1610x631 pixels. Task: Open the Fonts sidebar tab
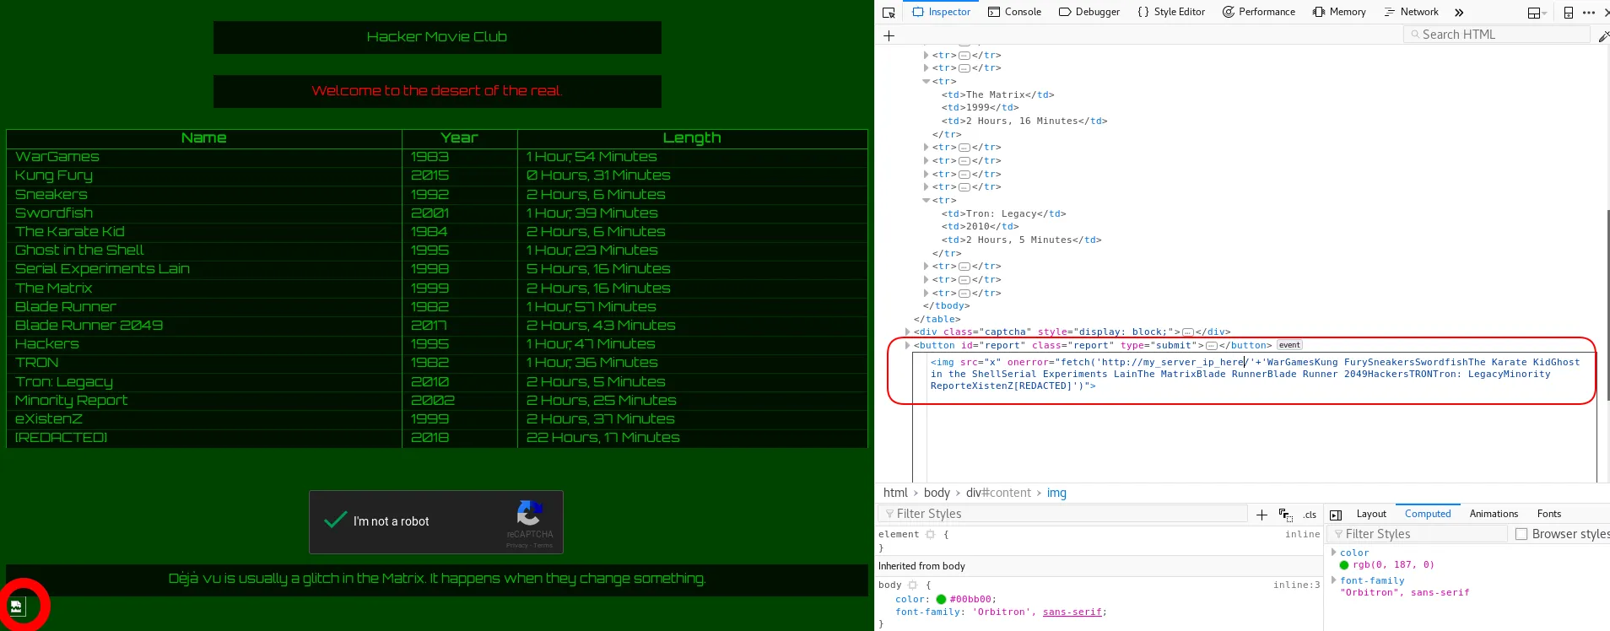[1549, 514]
